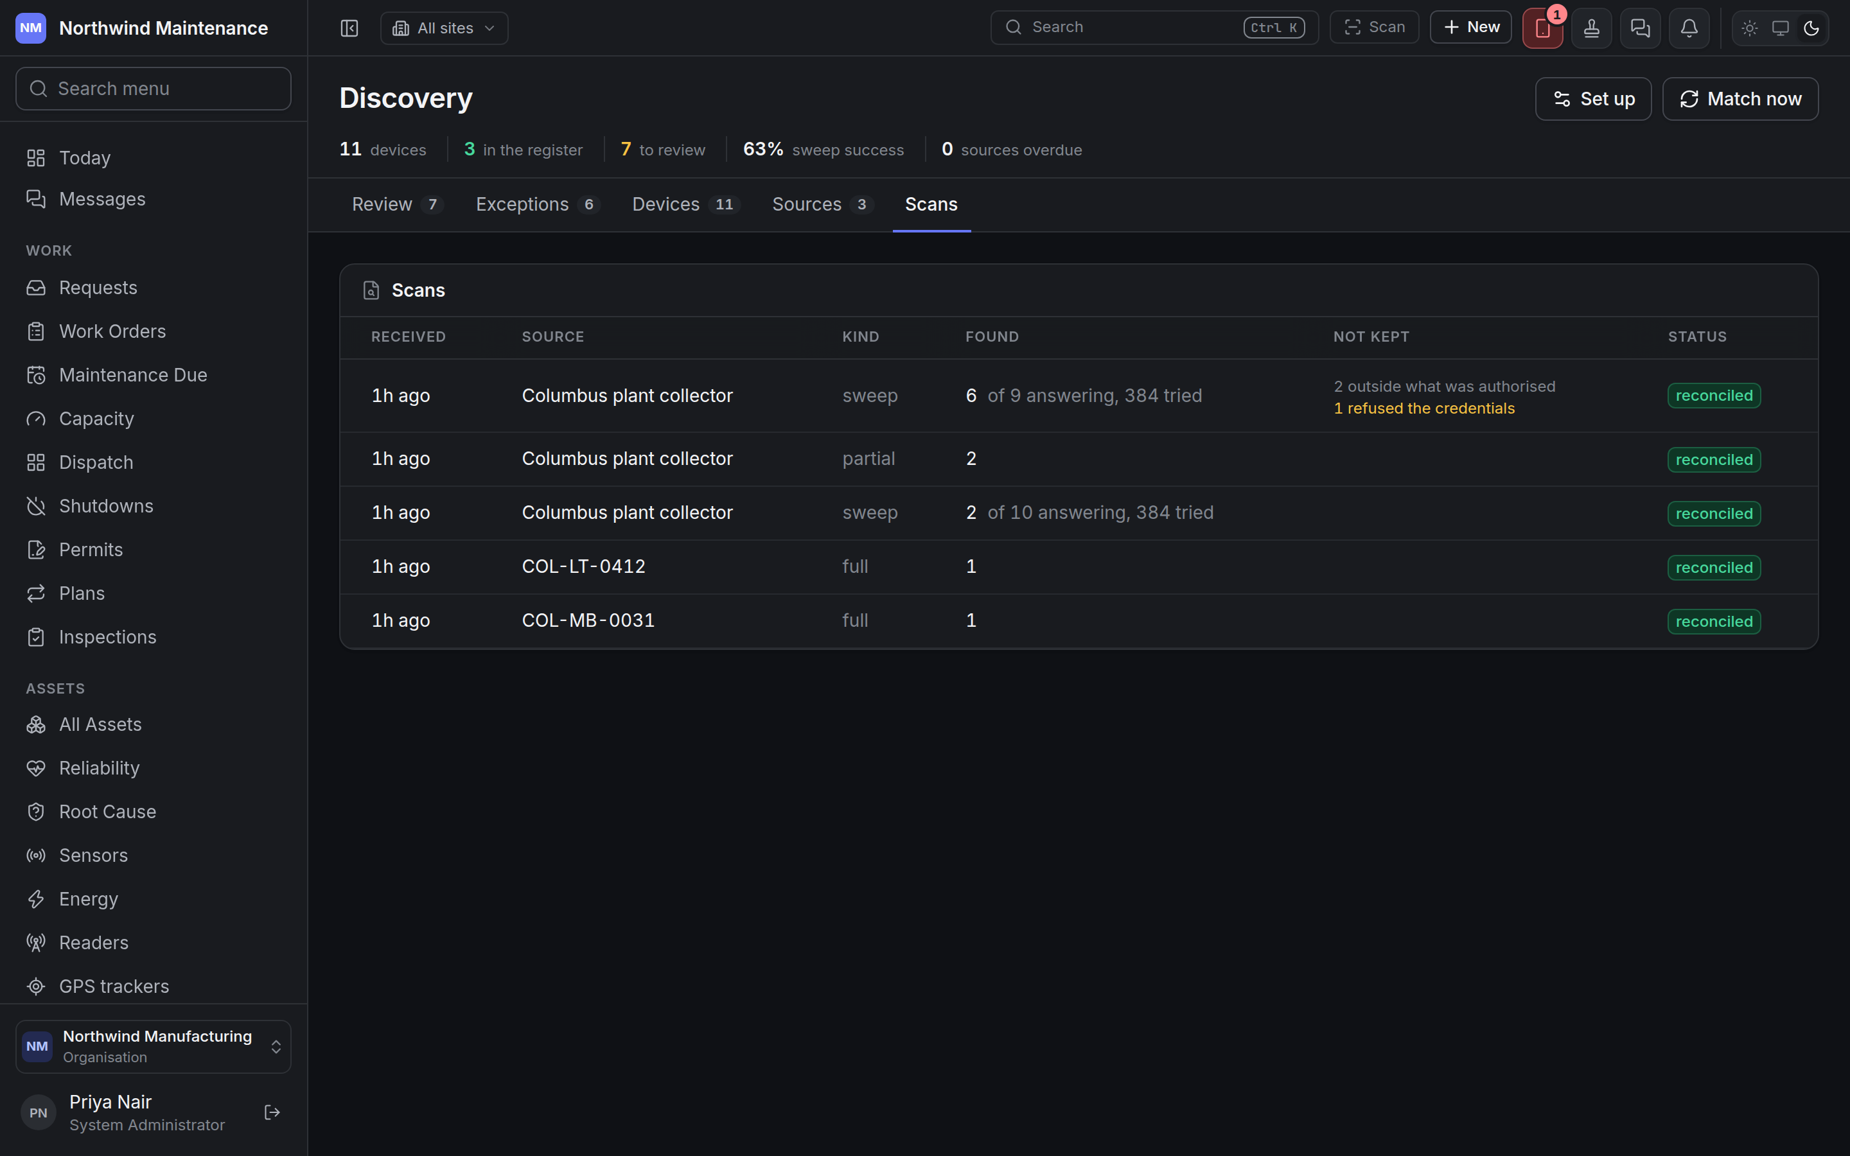The height and width of the screenshot is (1156, 1850).
Task: Open the All sites dropdown
Action: click(x=444, y=28)
